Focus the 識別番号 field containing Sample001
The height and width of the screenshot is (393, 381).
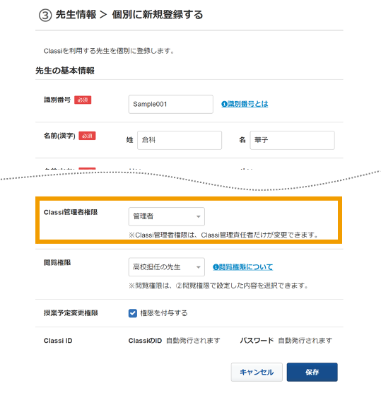pos(170,104)
